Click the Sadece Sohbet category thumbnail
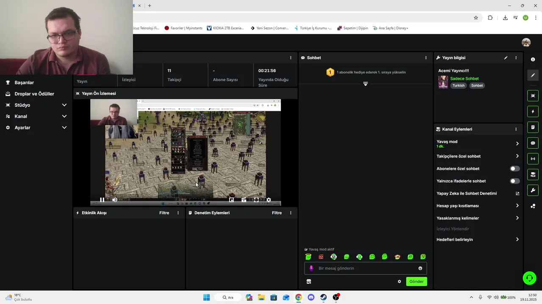The image size is (542, 304). (443, 82)
